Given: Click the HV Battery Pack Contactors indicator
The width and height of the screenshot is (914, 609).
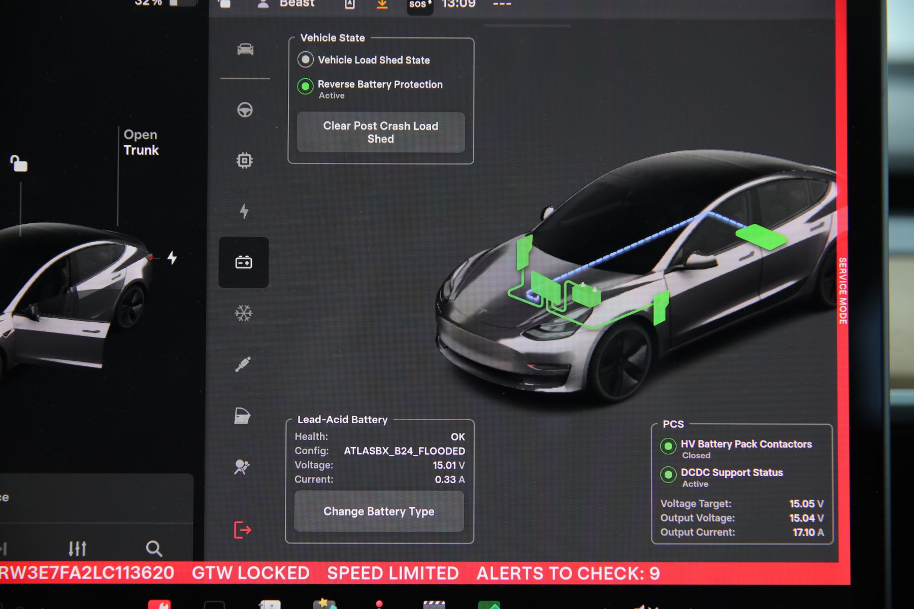Looking at the screenshot, I should coord(668,446).
